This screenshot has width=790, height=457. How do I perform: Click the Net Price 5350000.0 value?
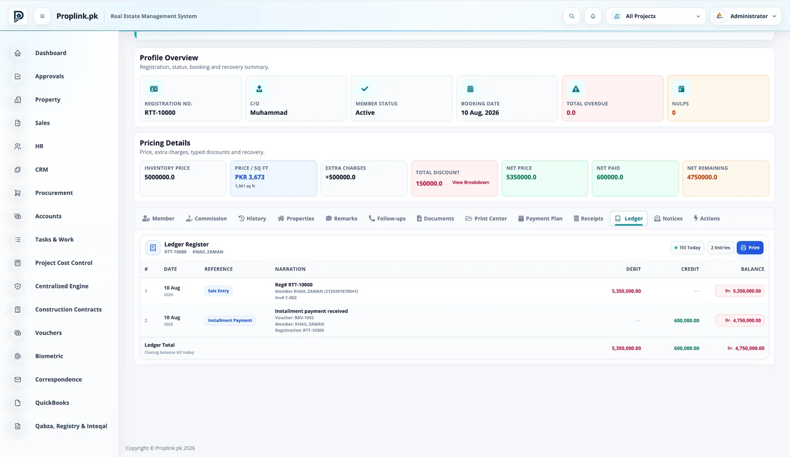click(x=521, y=177)
